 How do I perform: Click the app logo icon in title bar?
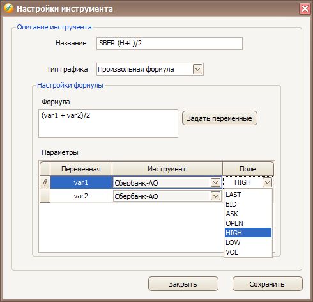click(x=8, y=8)
